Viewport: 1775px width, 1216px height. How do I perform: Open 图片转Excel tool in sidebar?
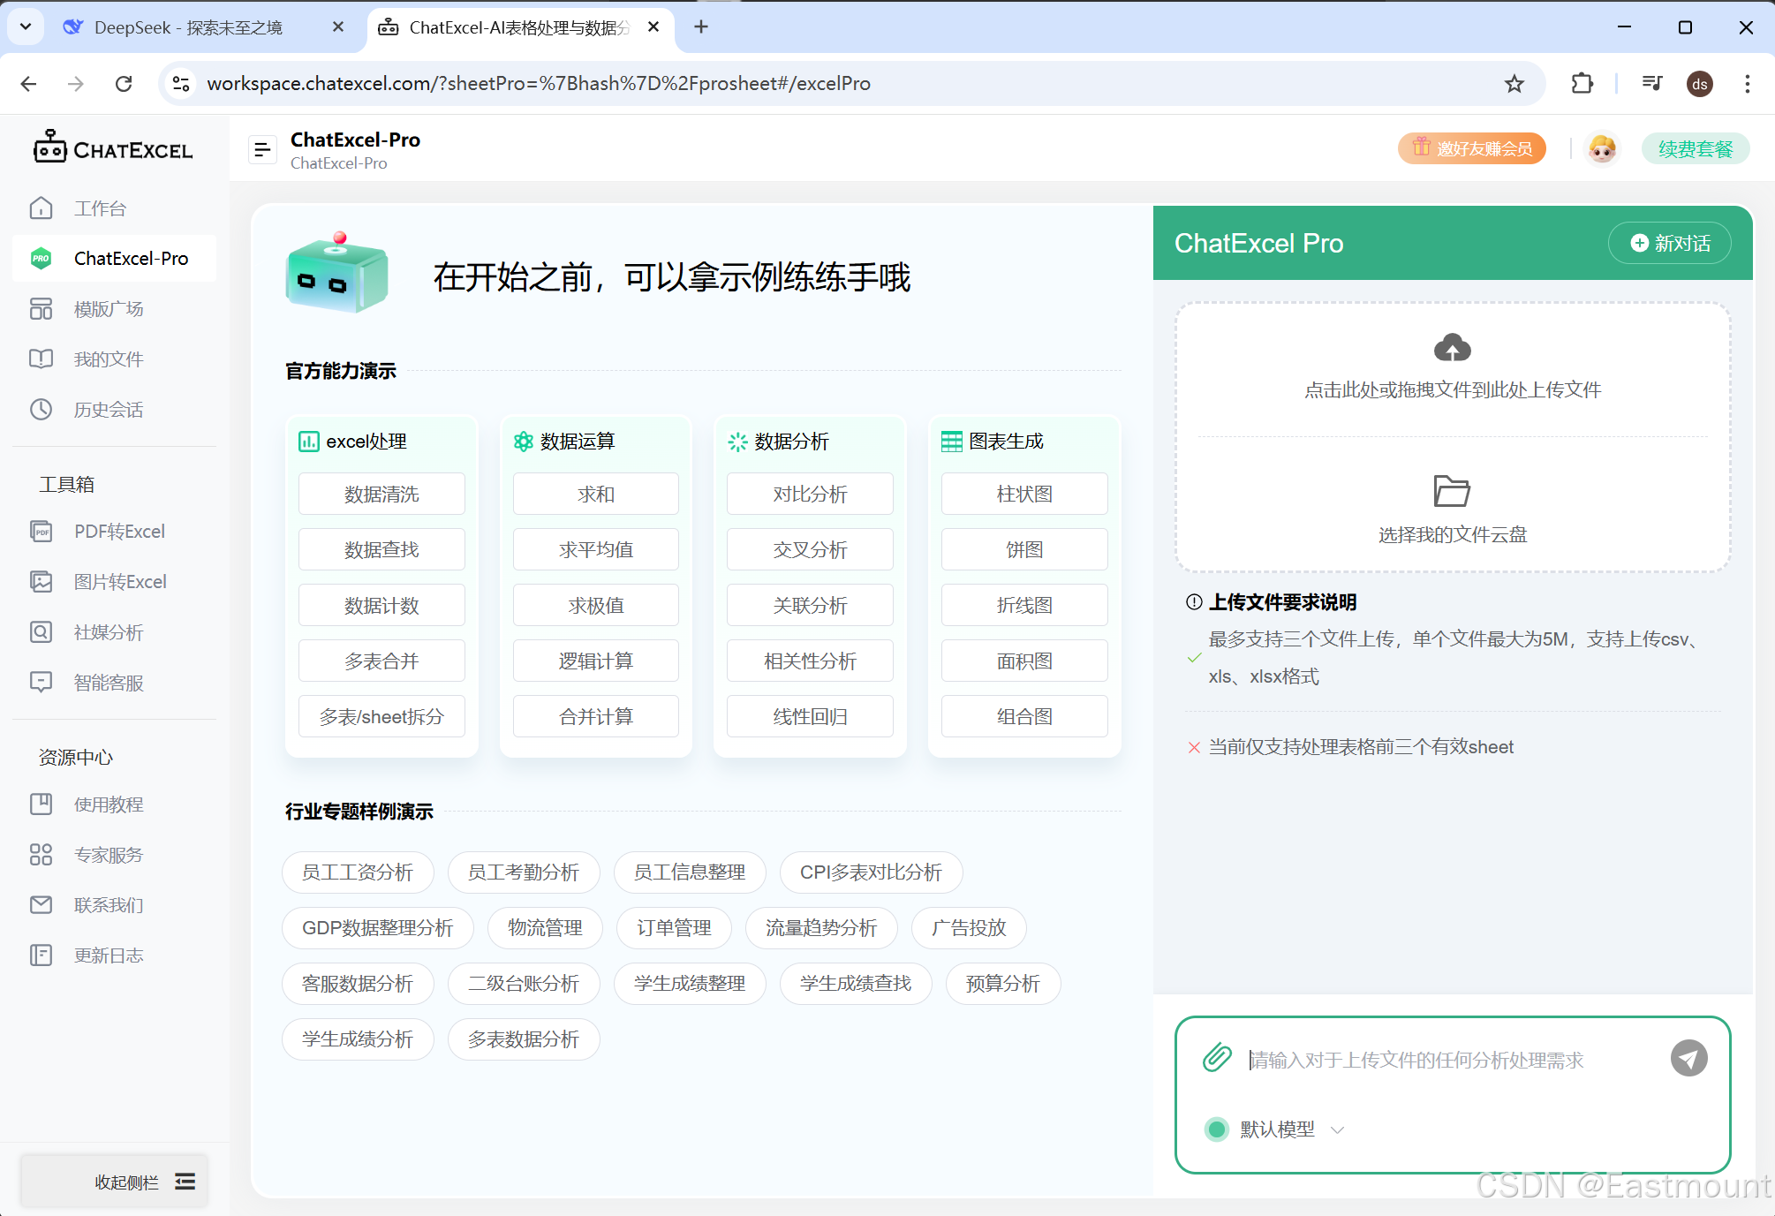(119, 582)
